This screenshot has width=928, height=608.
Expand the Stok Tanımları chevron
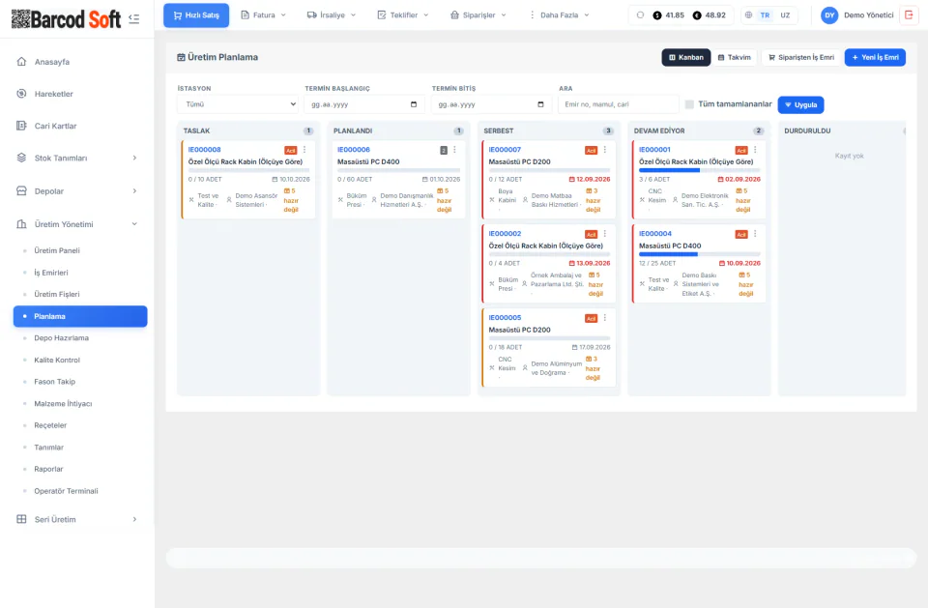134,159
